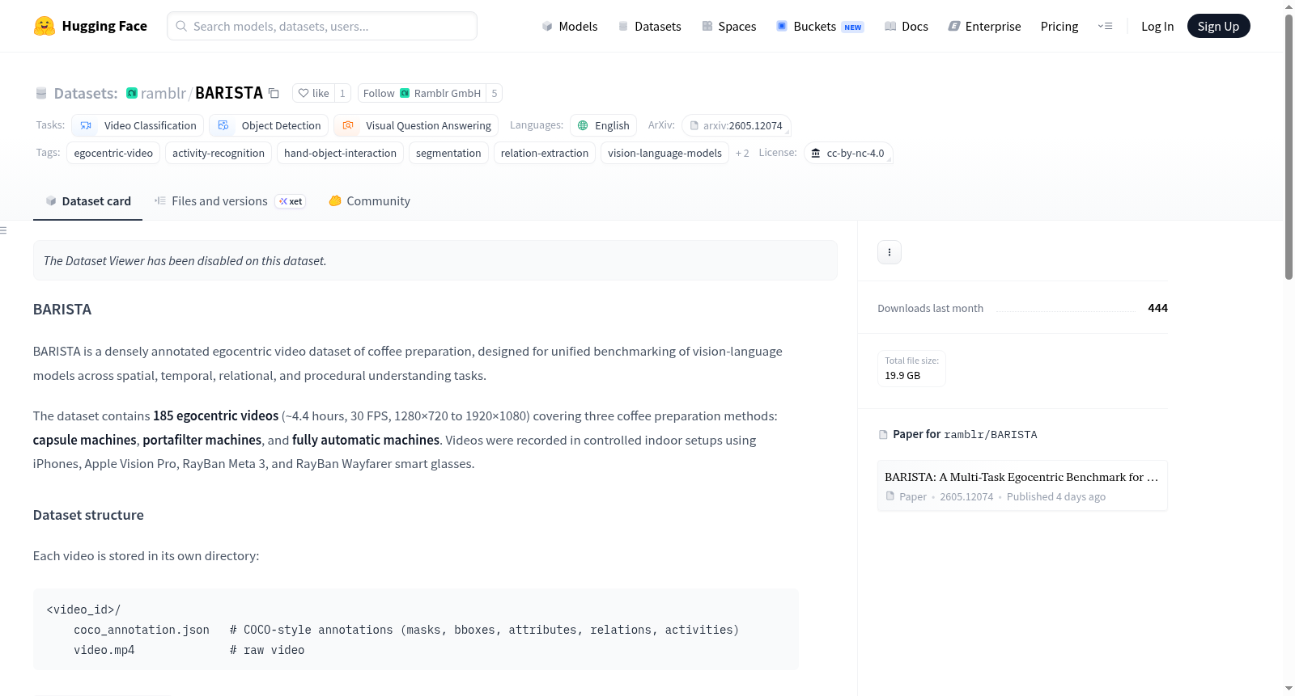This screenshot has height=696, width=1295.
Task: Select the relation-extraction tag
Action: click(545, 153)
